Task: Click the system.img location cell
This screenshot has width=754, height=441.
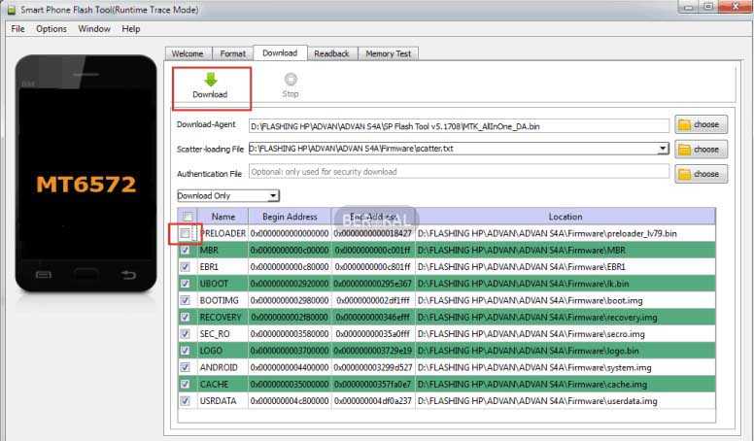Action: [x=565, y=367]
